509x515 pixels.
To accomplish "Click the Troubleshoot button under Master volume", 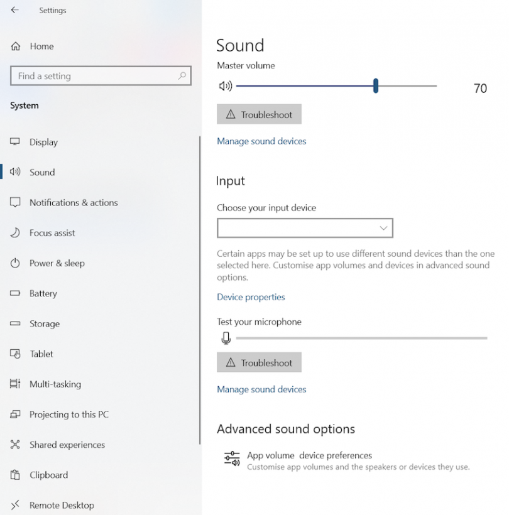I will (x=259, y=114).
